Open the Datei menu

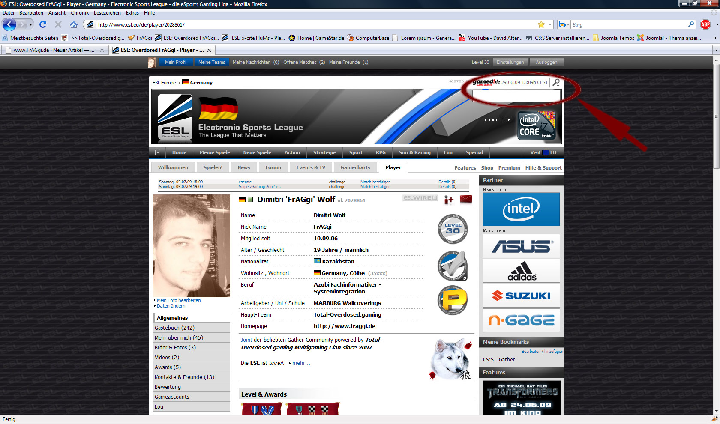[8, 13]
